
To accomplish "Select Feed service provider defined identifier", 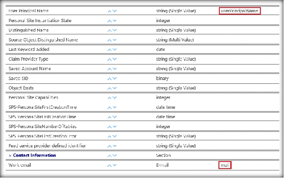I will pos(47,146).
